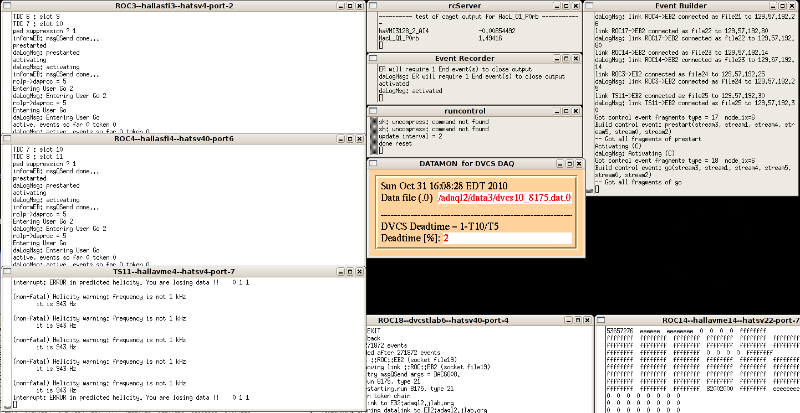
Task: Minimize the ROC18 terminal window
Action: pyautogui.click(x=568, y=320)
